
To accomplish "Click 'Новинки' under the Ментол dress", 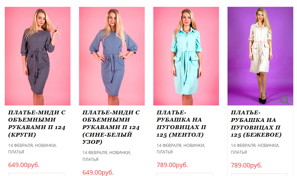I will pos(194,145).
